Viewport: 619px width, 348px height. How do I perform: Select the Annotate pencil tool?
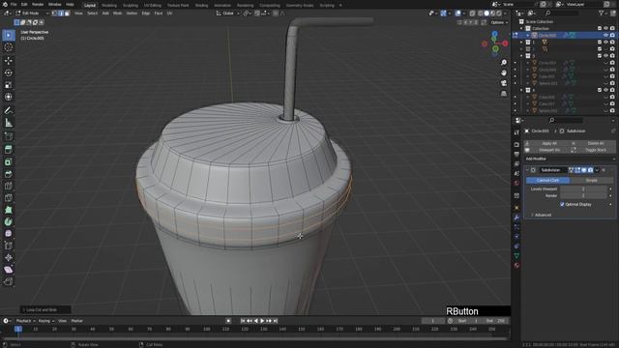pos(9,110)
